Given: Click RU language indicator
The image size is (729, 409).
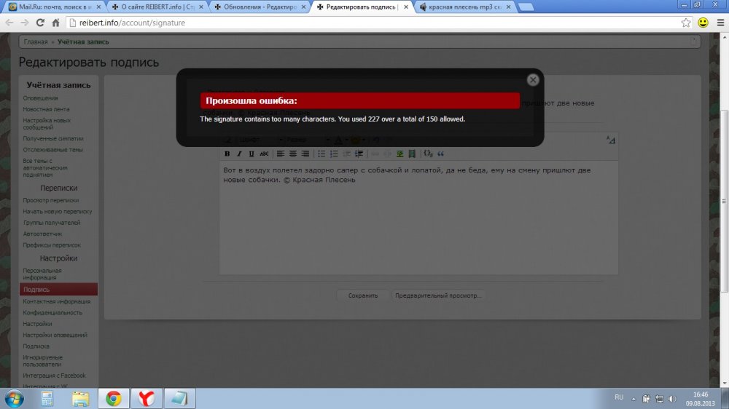Looking at the screenshot, I should (619, 397).
